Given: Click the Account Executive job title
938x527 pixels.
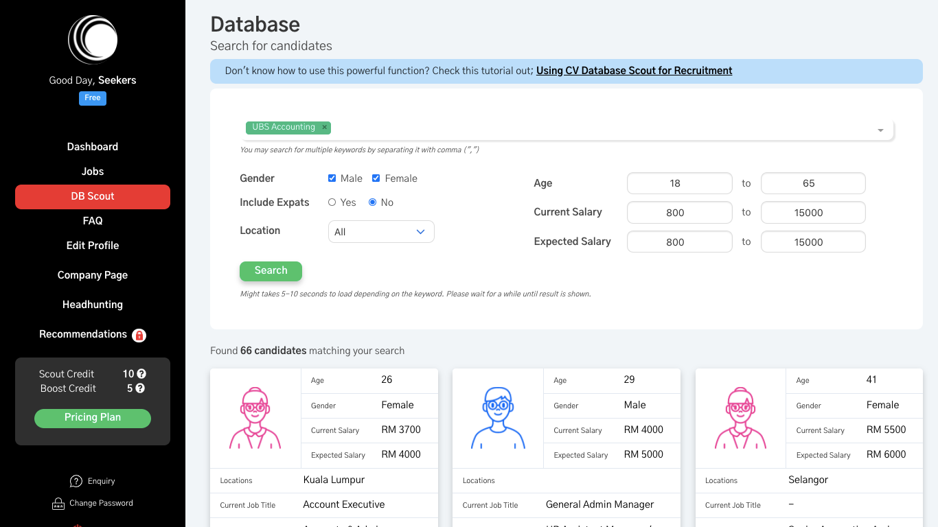Looking at the screenshot, I should (x=344, y=504).
